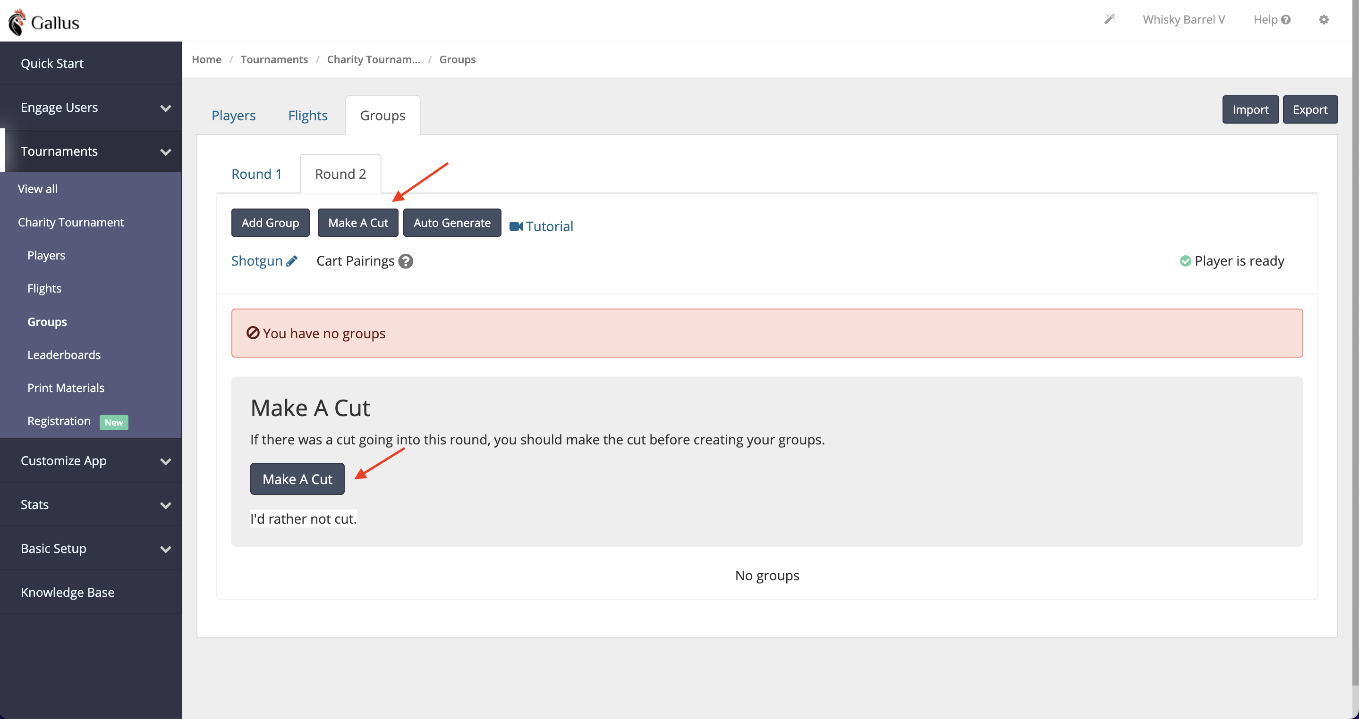Switch to the Players tab

coord(233,115)
